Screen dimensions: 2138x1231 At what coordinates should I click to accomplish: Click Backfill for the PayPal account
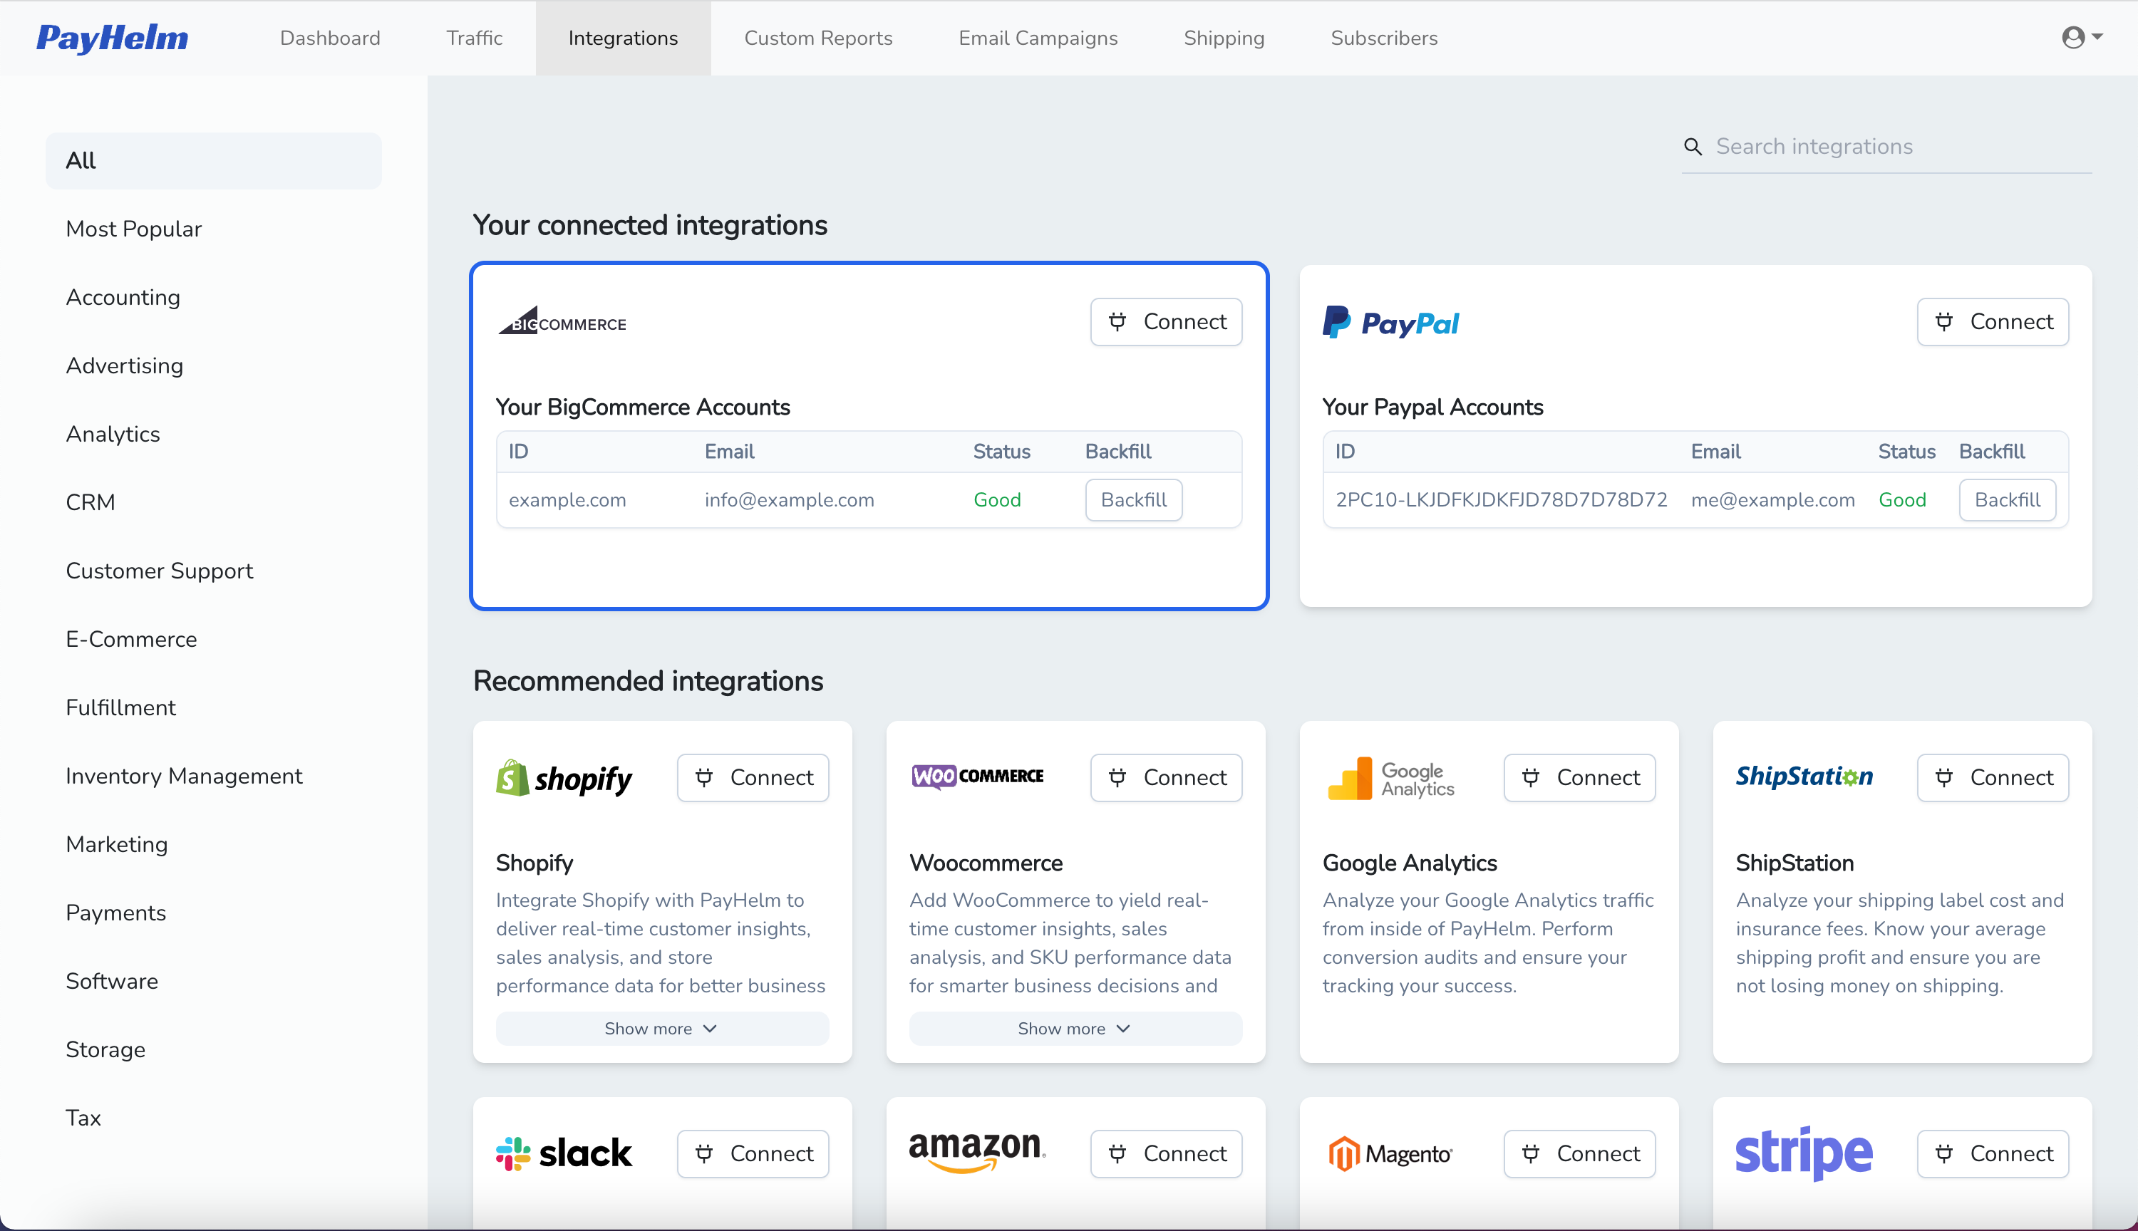[2008, 499]
